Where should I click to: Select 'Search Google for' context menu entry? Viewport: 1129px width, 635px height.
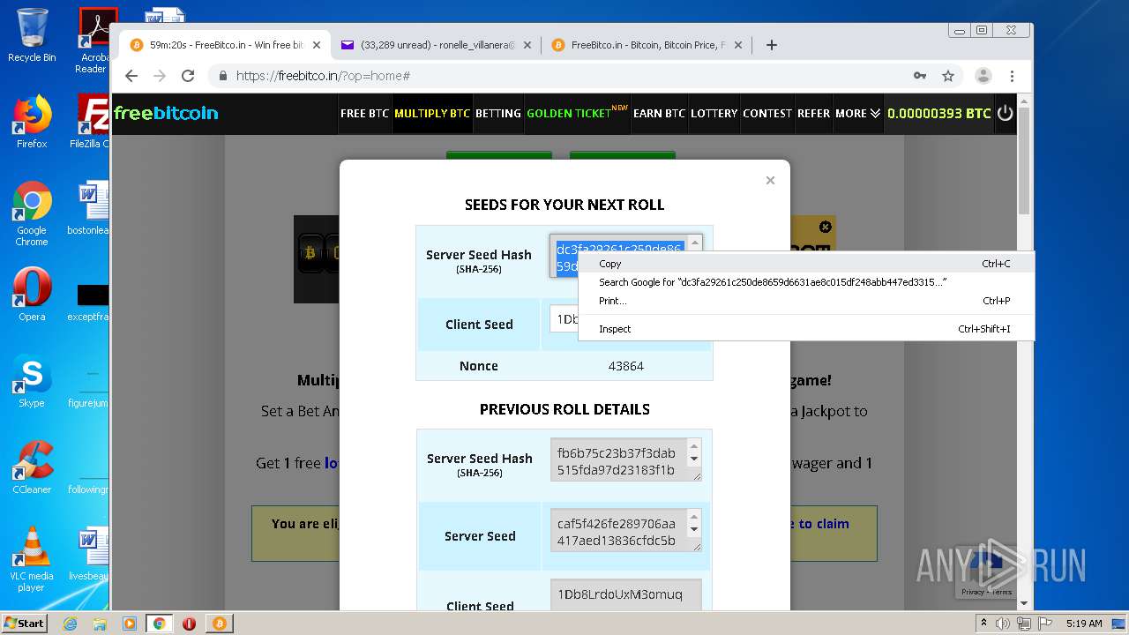[806, 282]
